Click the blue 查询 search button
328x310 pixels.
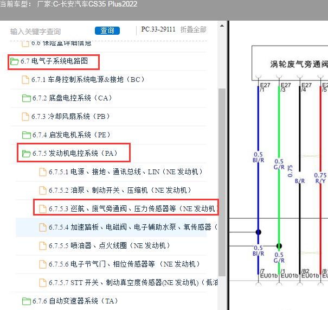coord(107,30)
